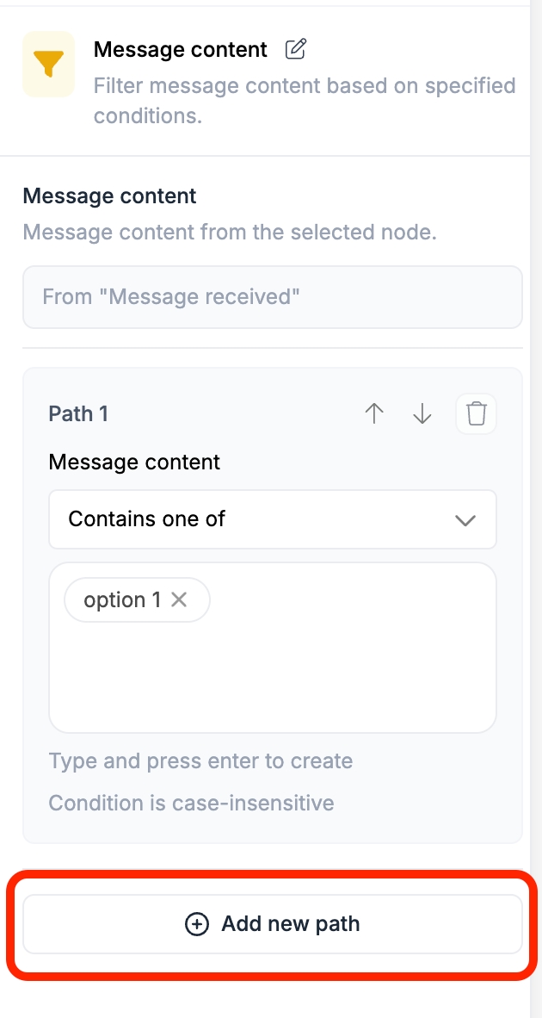Delete Path 1 using the trash icon

click(x=476, y=414)
